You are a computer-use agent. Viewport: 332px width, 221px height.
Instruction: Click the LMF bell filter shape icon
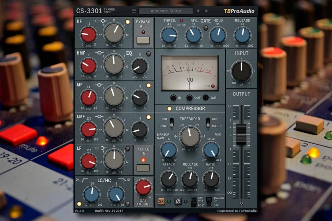pyautogui.click(x=100, y=117)
